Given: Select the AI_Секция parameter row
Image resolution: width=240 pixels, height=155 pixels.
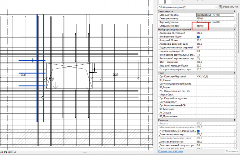Looking at the screenshot, I should 197,113.
